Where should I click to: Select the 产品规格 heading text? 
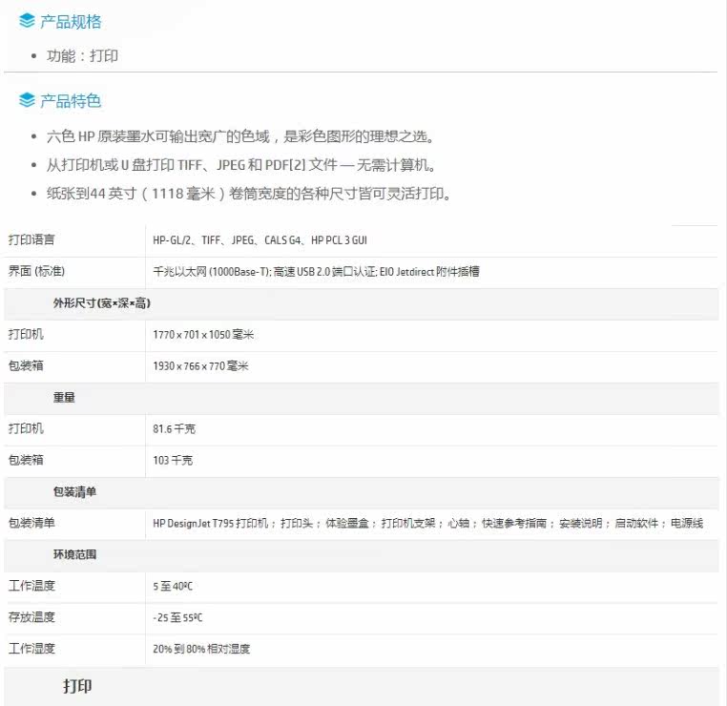click(71, 21)
